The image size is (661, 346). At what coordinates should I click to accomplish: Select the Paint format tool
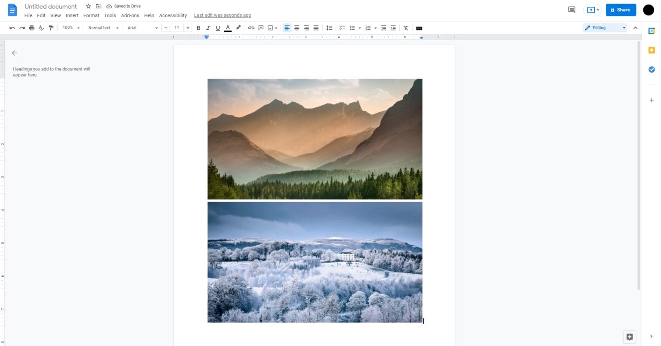pyautogui.click(x=51, y=28)
